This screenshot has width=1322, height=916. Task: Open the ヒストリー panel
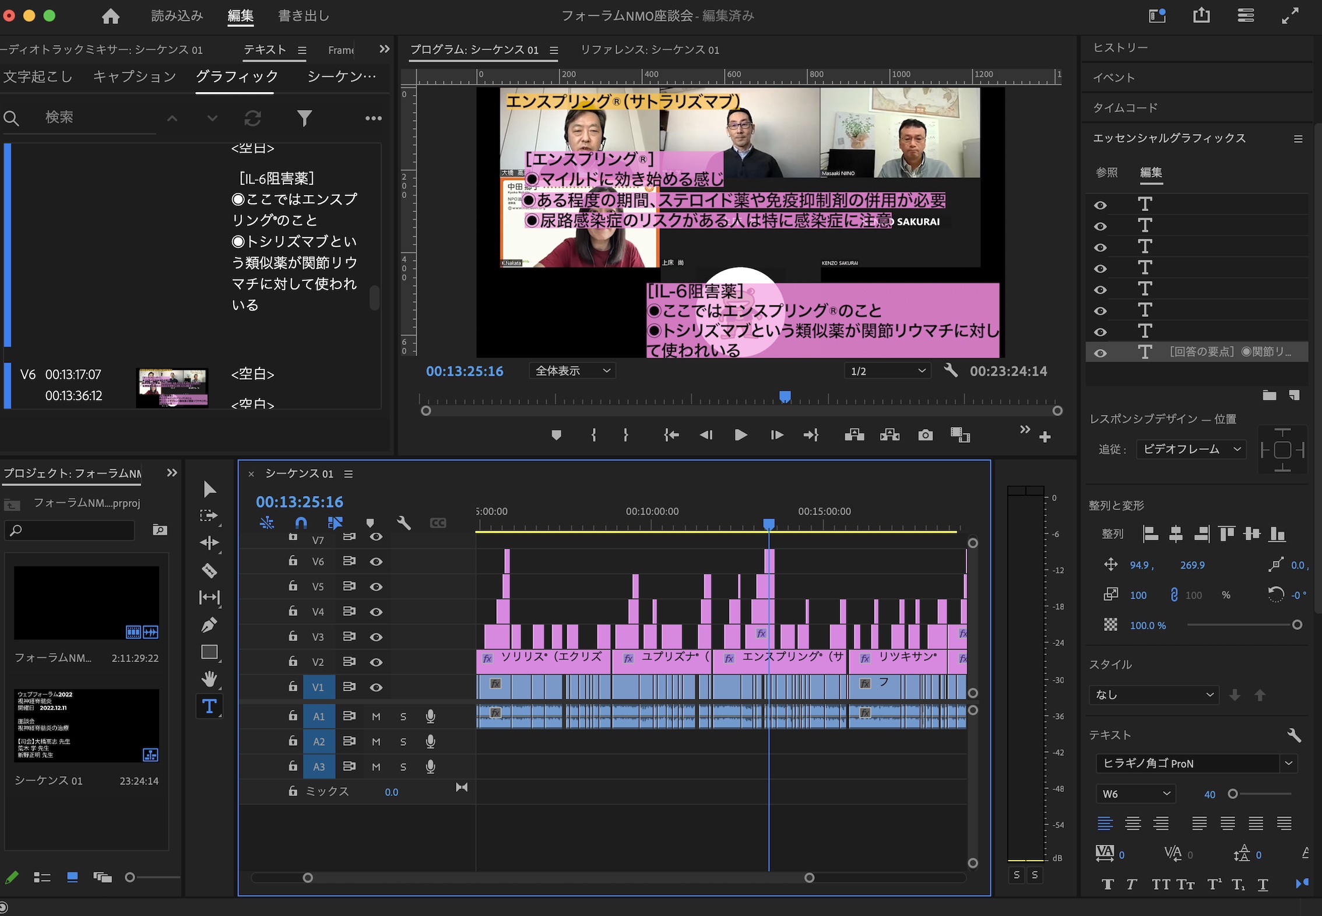(x=1120, y=48)
